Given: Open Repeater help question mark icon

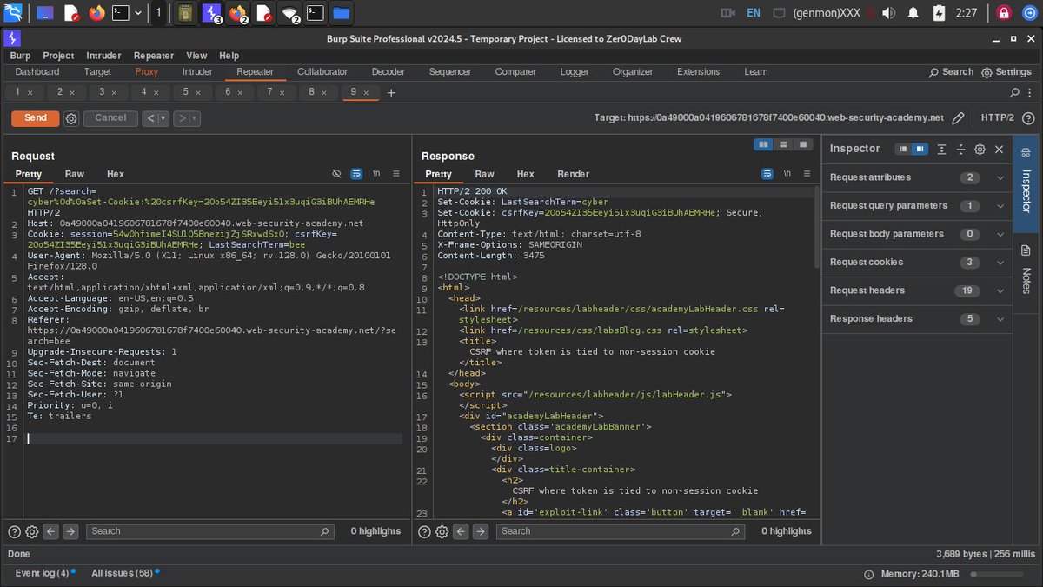Looking at the screenshot, I should pos(1028,118).
